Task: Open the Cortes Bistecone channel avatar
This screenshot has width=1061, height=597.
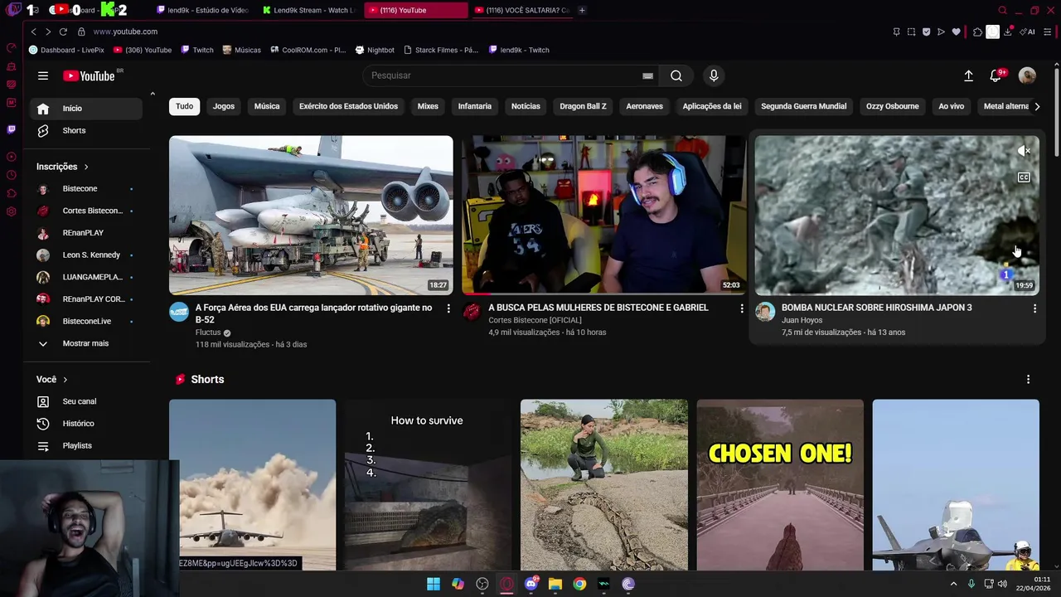Action: pyautogui.click(x=472, y=312)
